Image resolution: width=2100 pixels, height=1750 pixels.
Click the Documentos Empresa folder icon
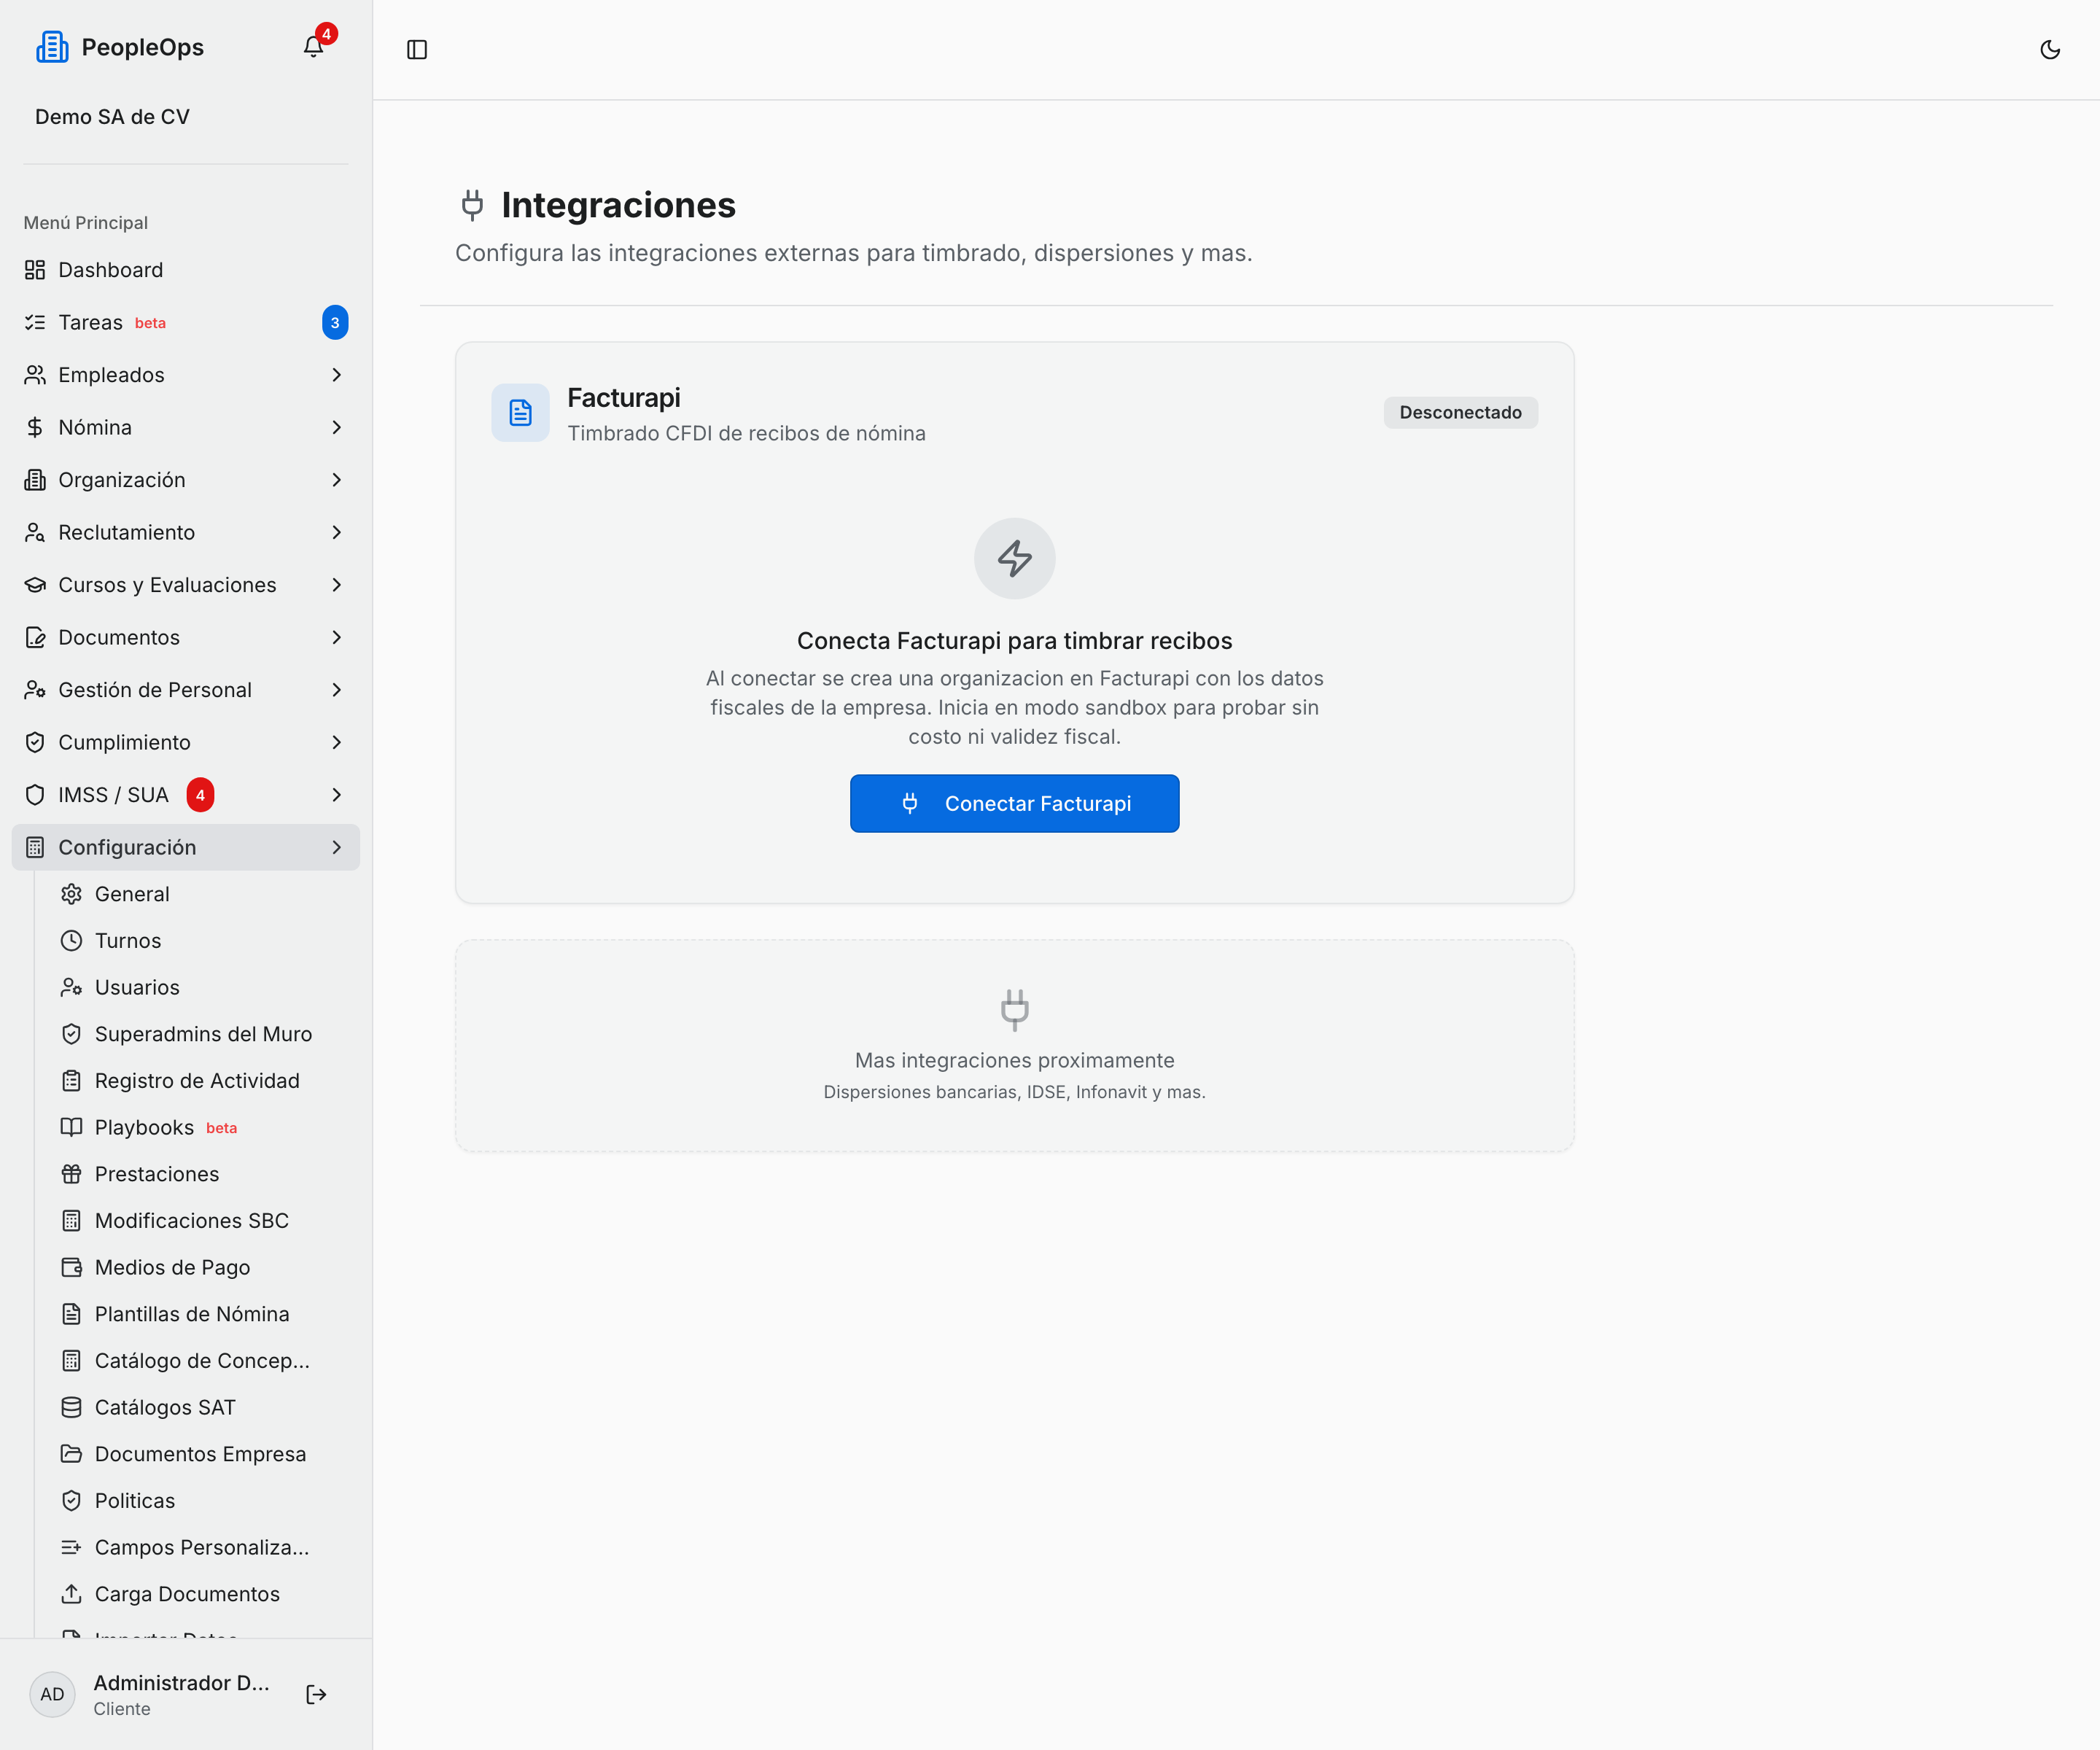click(x=71, y=1454)
